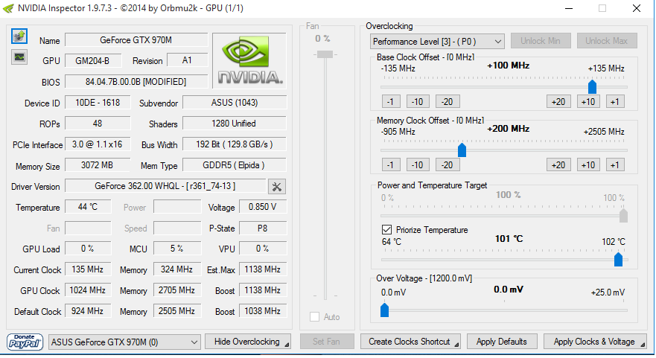Click the upload GPU info screenshot icon
This screenshot has width=656, height=358.
(x=19, y=36)
